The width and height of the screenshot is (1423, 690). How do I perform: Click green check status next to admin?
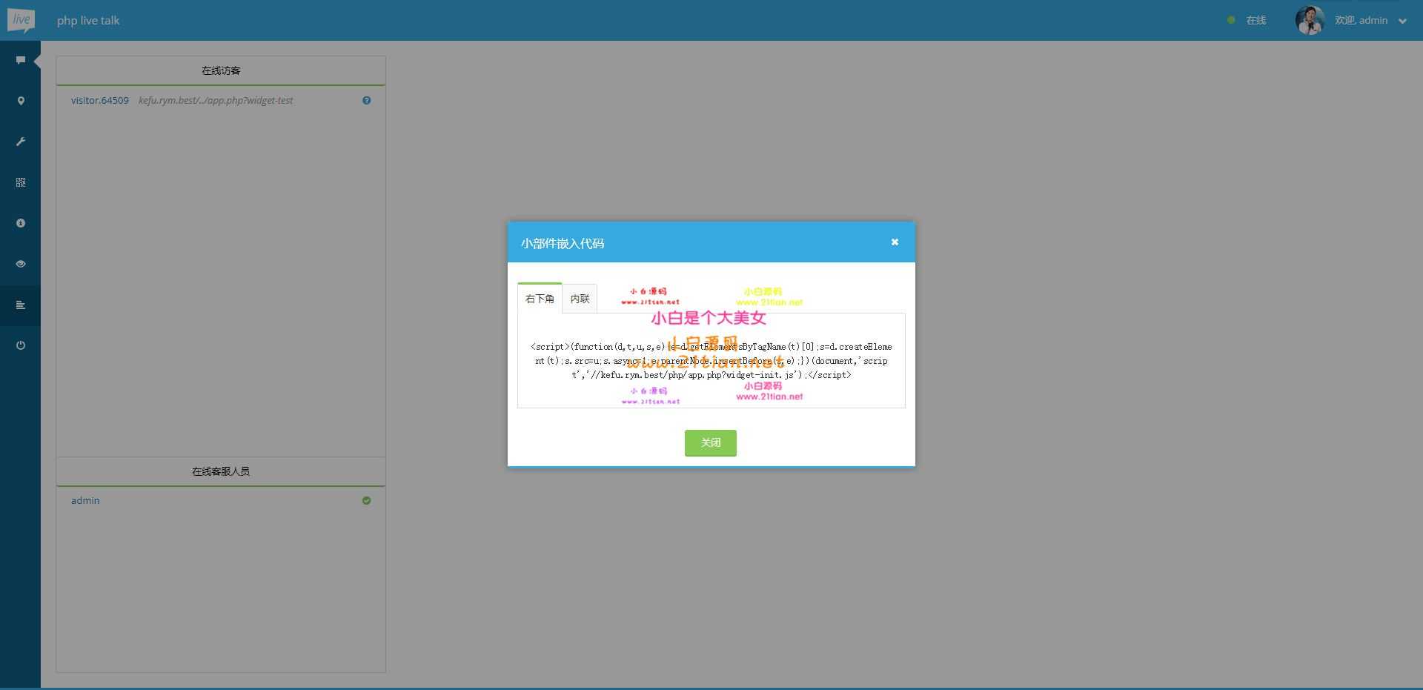pyautogui.click(x=366, y=501)
